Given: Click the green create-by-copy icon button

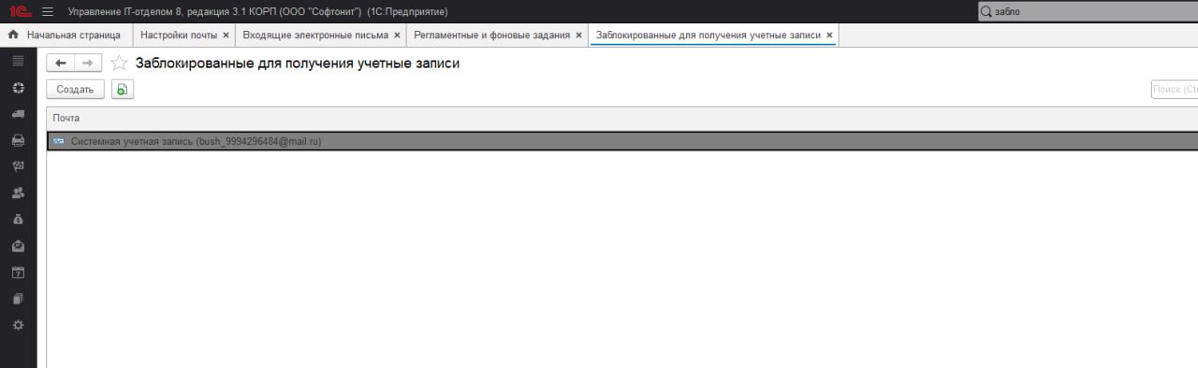Looking at the screenshot, I should click(122, 90).
